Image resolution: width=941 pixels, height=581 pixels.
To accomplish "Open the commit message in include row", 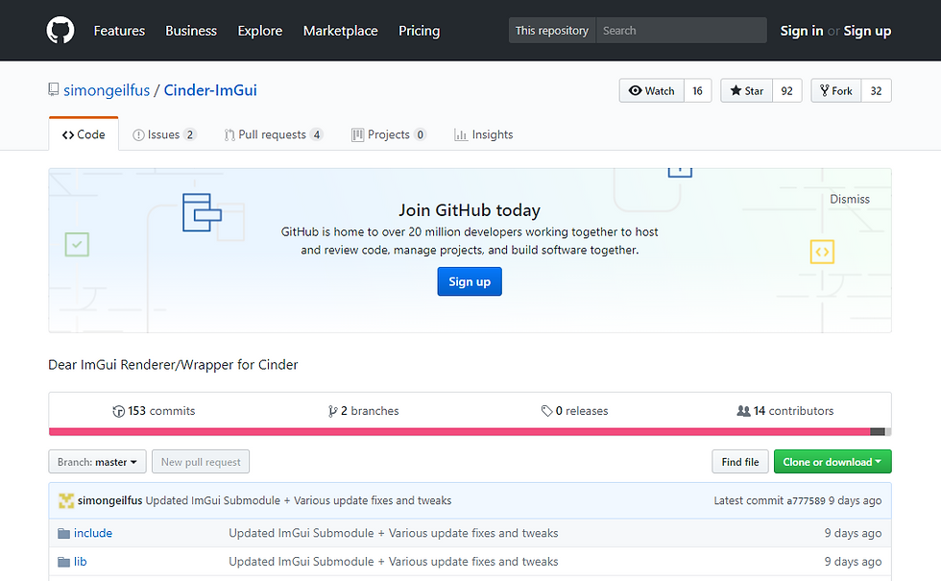I will click(x=393, y=533).
